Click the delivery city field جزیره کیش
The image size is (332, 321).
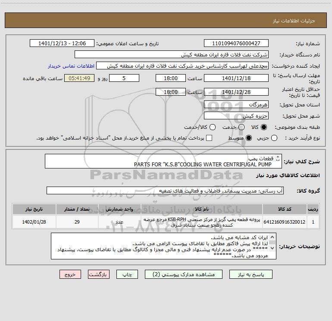click(236, 116)
